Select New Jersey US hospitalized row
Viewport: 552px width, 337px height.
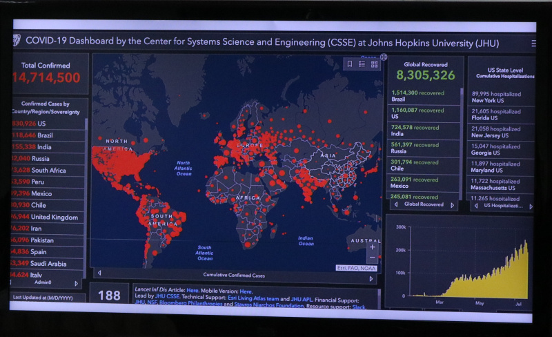pos(502,132)
